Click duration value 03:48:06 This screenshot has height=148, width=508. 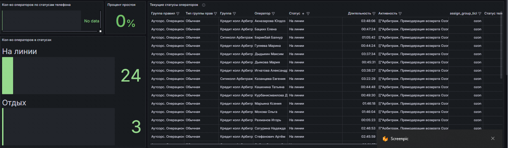point(368,21)
